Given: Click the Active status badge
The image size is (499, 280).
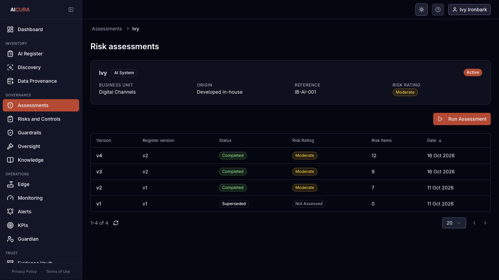Looking at the screenshot, I should [473, 72].
